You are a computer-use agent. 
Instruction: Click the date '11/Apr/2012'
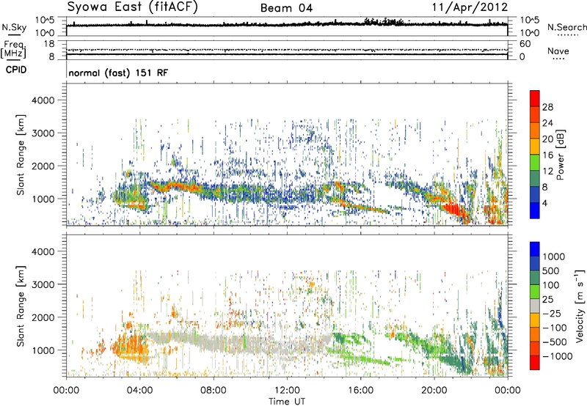[470, 7]
